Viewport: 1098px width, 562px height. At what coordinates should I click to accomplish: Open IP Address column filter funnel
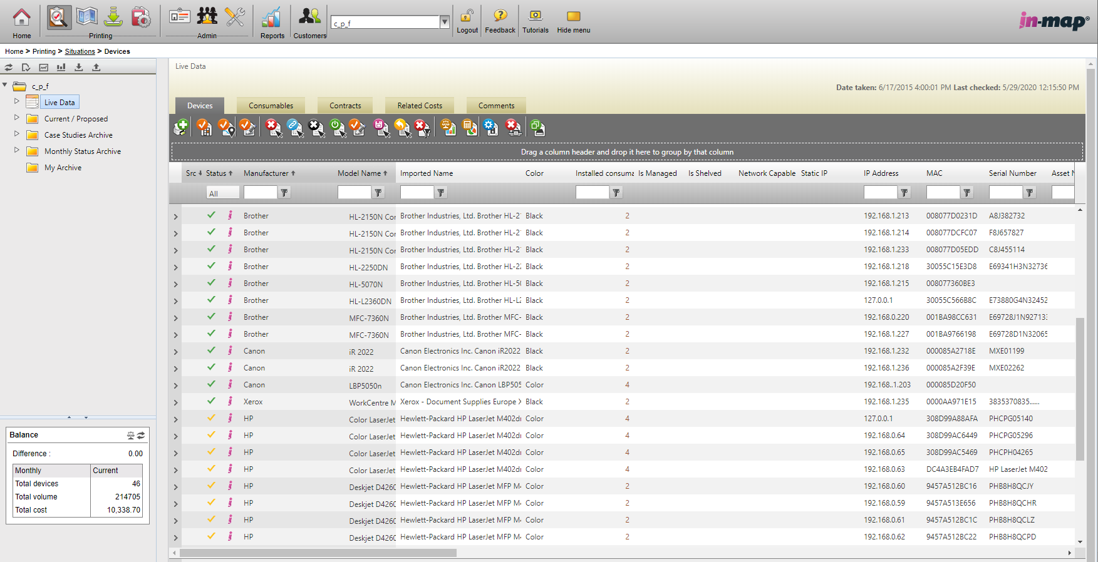tap(904, 193)
